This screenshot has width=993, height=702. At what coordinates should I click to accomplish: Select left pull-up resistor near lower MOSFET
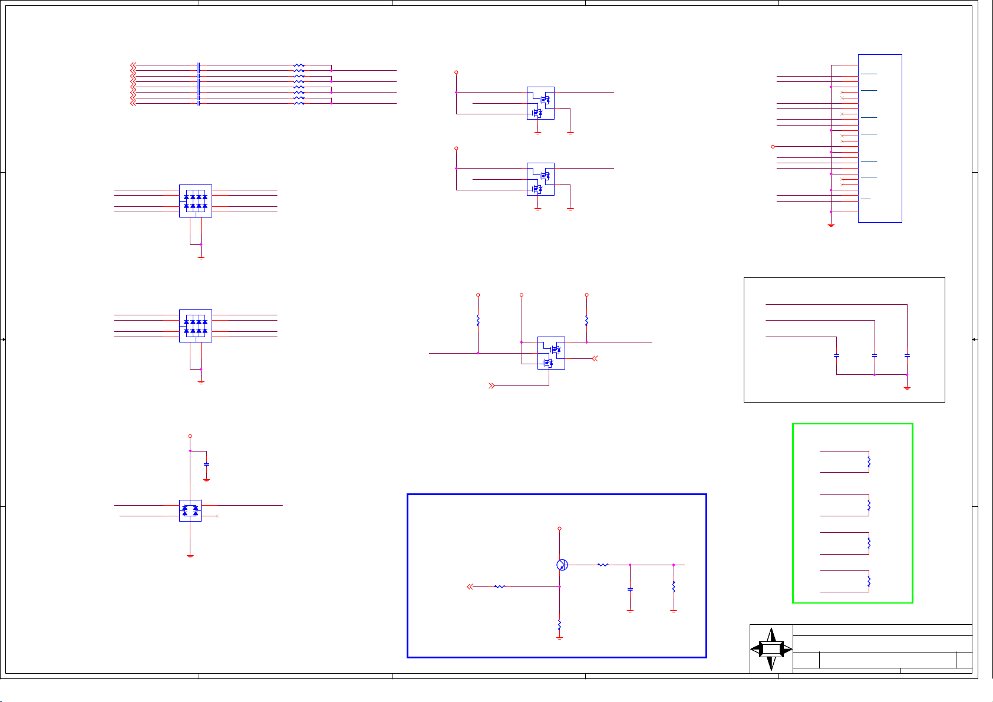coord(478,321)
